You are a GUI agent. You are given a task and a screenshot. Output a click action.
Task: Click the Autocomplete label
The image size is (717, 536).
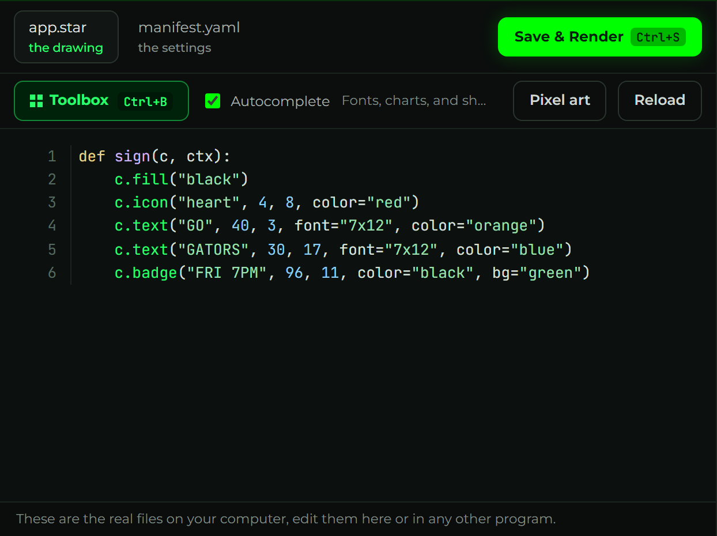click(x=280, y=101)
